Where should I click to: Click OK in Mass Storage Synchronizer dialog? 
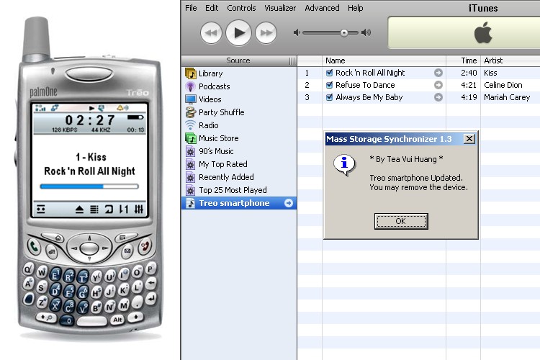tap(401, 221)
